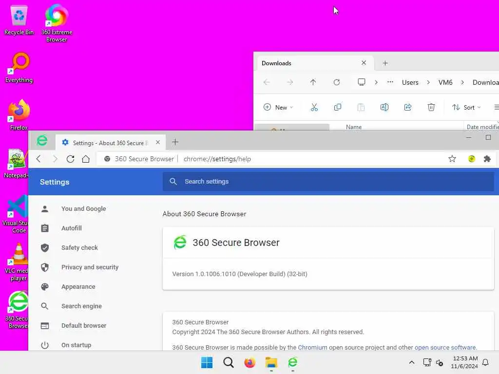Open the Windows Start menu
This screenshot has width=499, height=374.
207,362
